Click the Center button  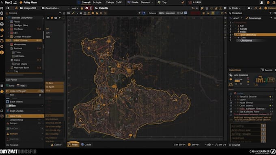[x=56, y=145]
